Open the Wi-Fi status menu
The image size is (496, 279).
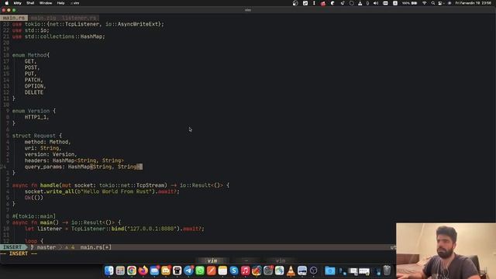(425, 3)
